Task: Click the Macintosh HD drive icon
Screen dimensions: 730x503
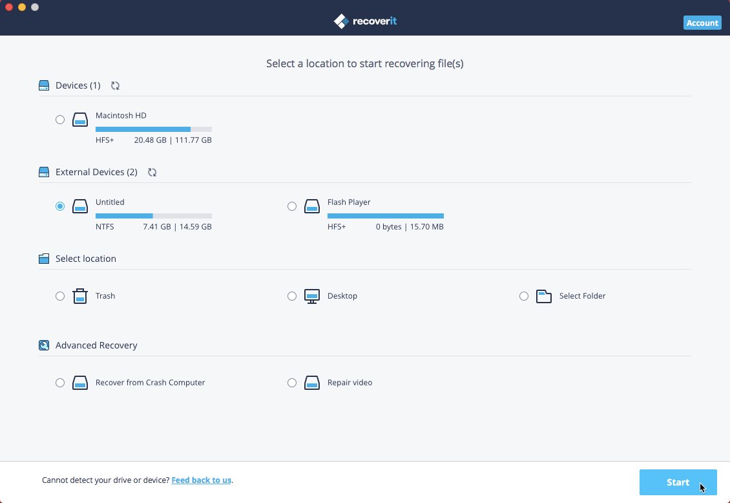Action: [x=80, y=120]
